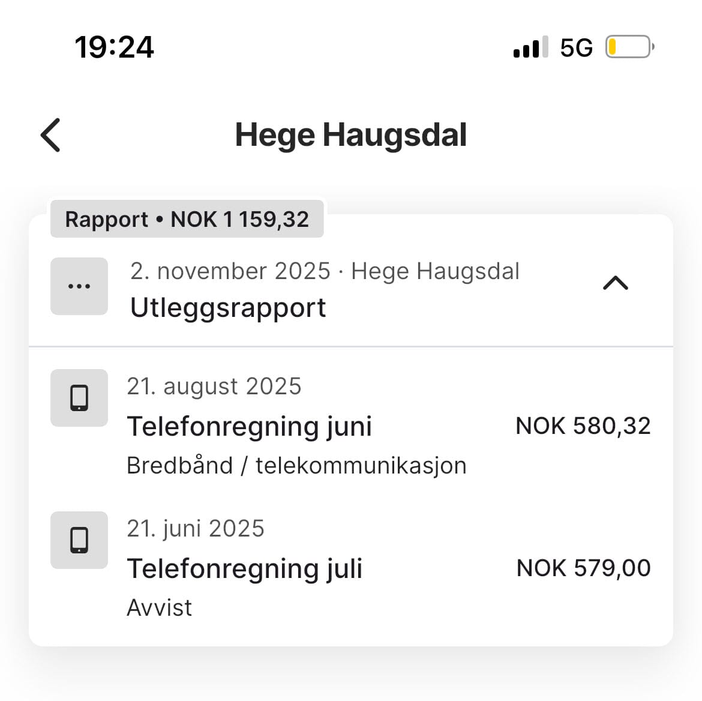
Task: Tap the phone icon beside Telefonregning juli
Action: pyautogui.click(x=79, y=540)
